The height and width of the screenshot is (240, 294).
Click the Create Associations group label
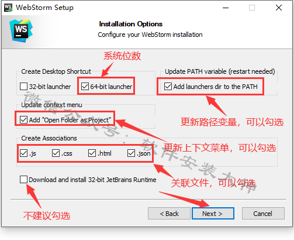point(49,138)
